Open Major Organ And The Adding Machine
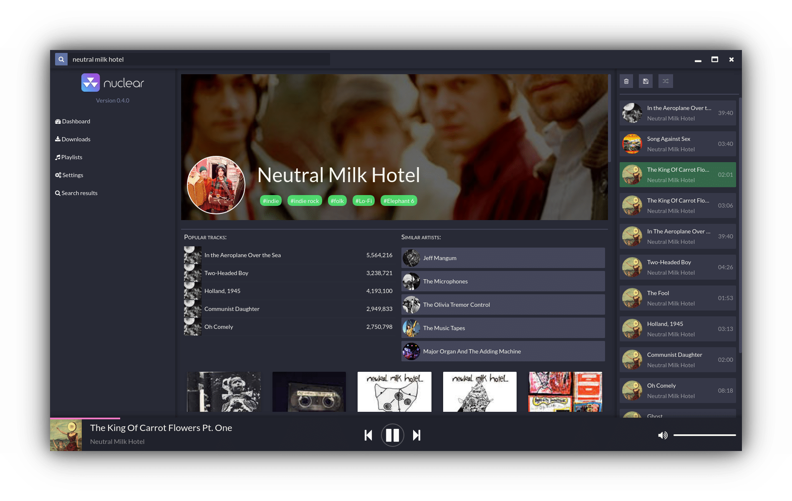Viewport: 792px width, 501px height. pyautogui.click(x=503, y=351)
